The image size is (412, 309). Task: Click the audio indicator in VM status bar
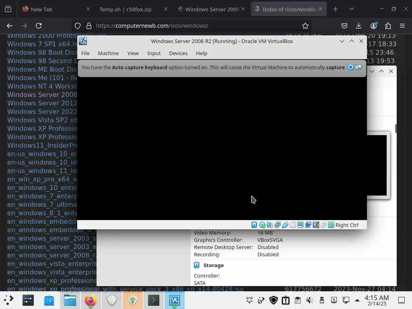[270, 225]
